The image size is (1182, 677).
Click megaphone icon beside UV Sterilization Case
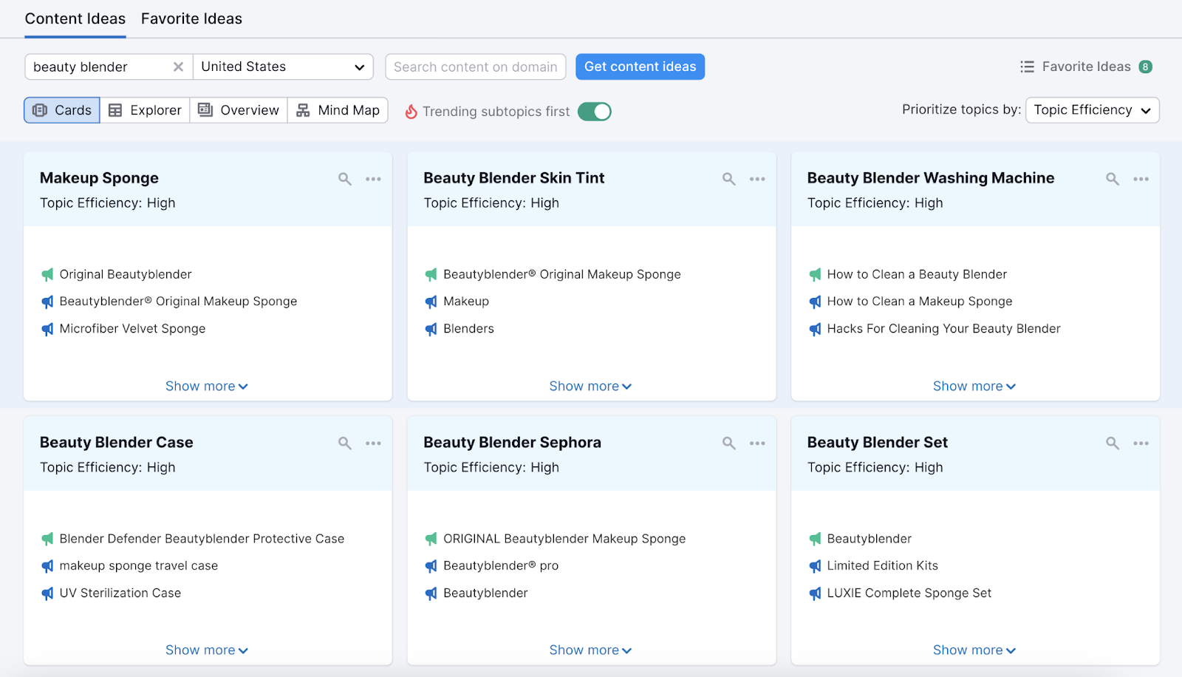pos(47,593)
